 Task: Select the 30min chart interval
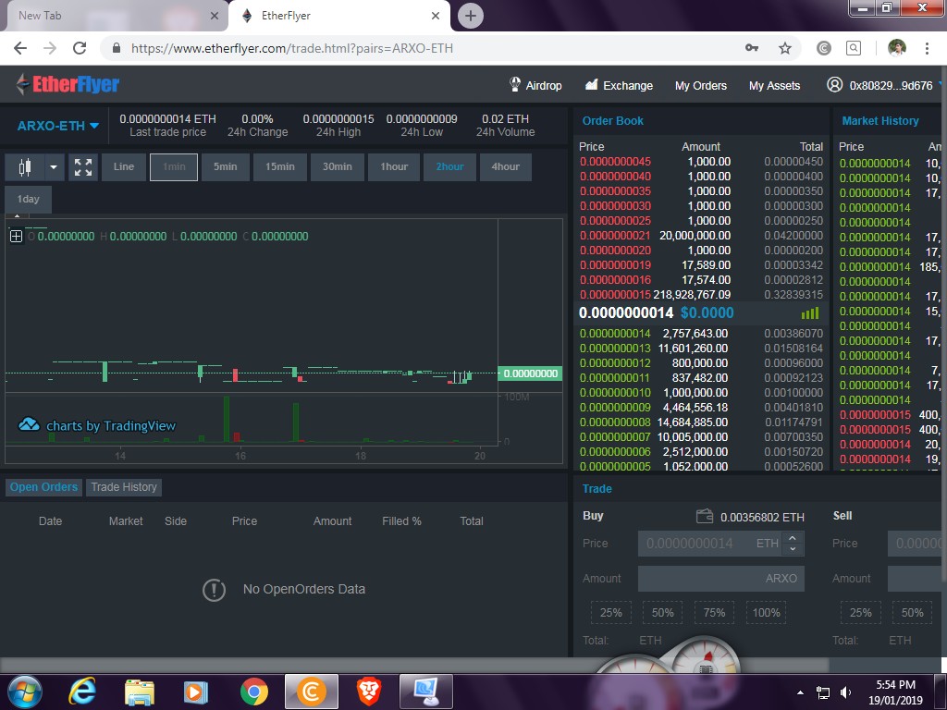pyautogui.click(x=337, y=166)
